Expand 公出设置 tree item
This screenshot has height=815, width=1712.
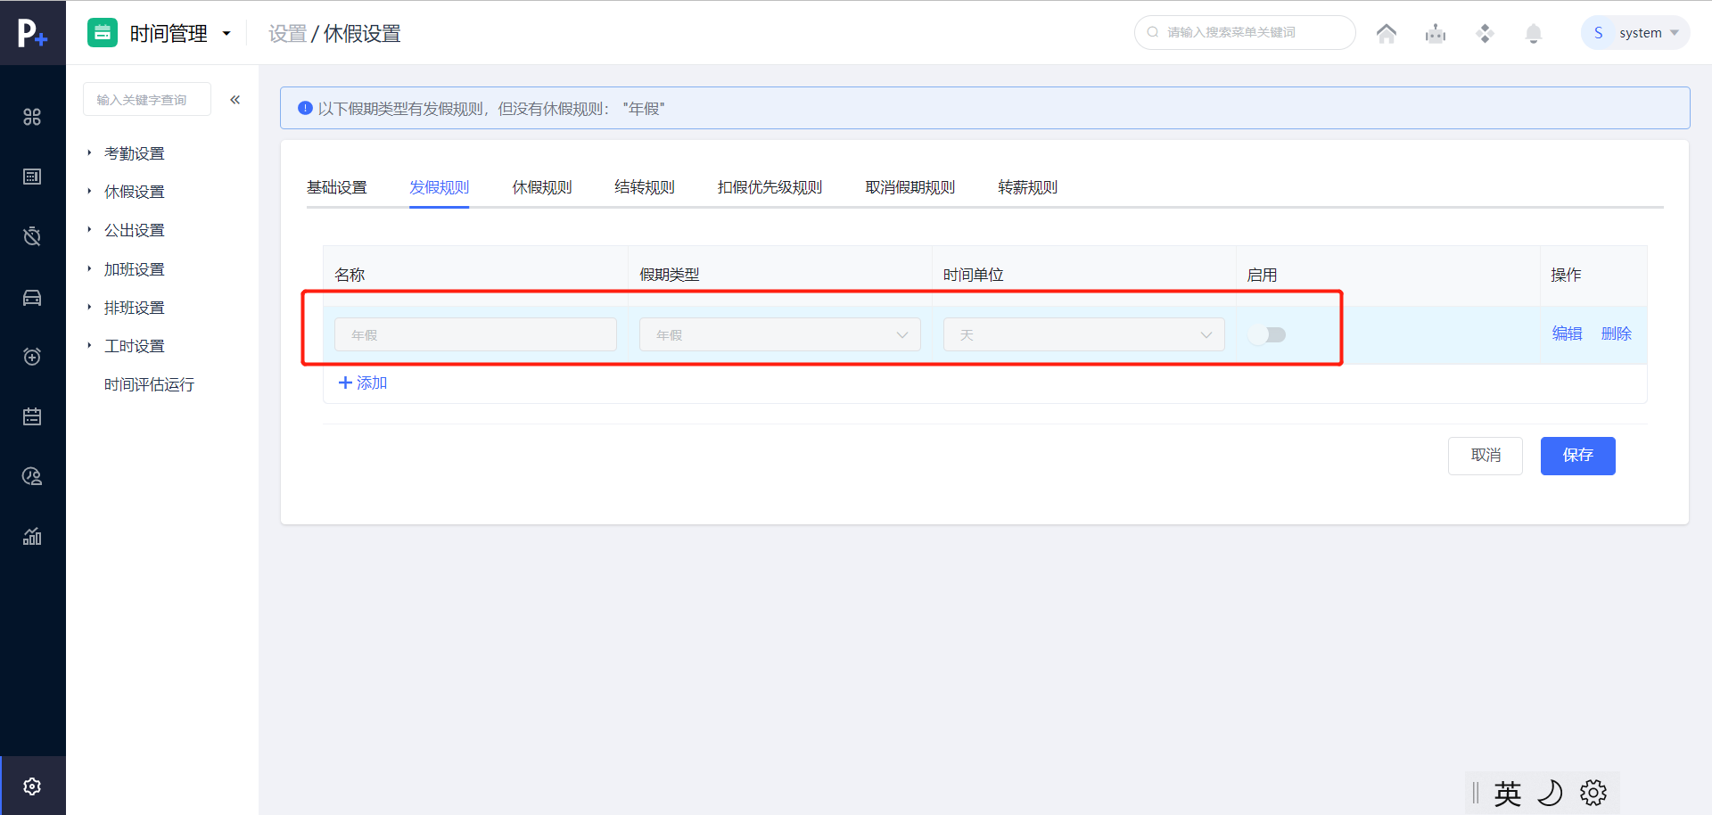(x=134, y=230)
